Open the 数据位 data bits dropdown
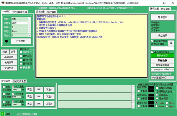 29,27
